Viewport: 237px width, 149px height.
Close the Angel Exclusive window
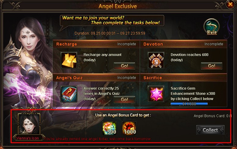click(230, 4)
